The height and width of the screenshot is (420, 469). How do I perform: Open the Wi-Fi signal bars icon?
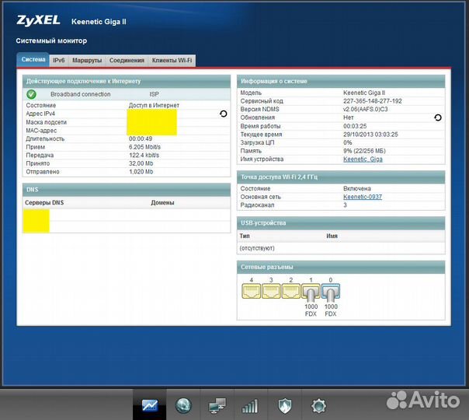(x=250, y=405)
